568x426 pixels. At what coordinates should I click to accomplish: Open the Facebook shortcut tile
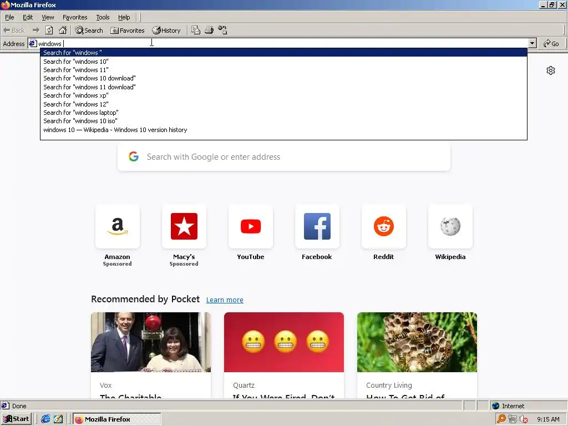317,226
